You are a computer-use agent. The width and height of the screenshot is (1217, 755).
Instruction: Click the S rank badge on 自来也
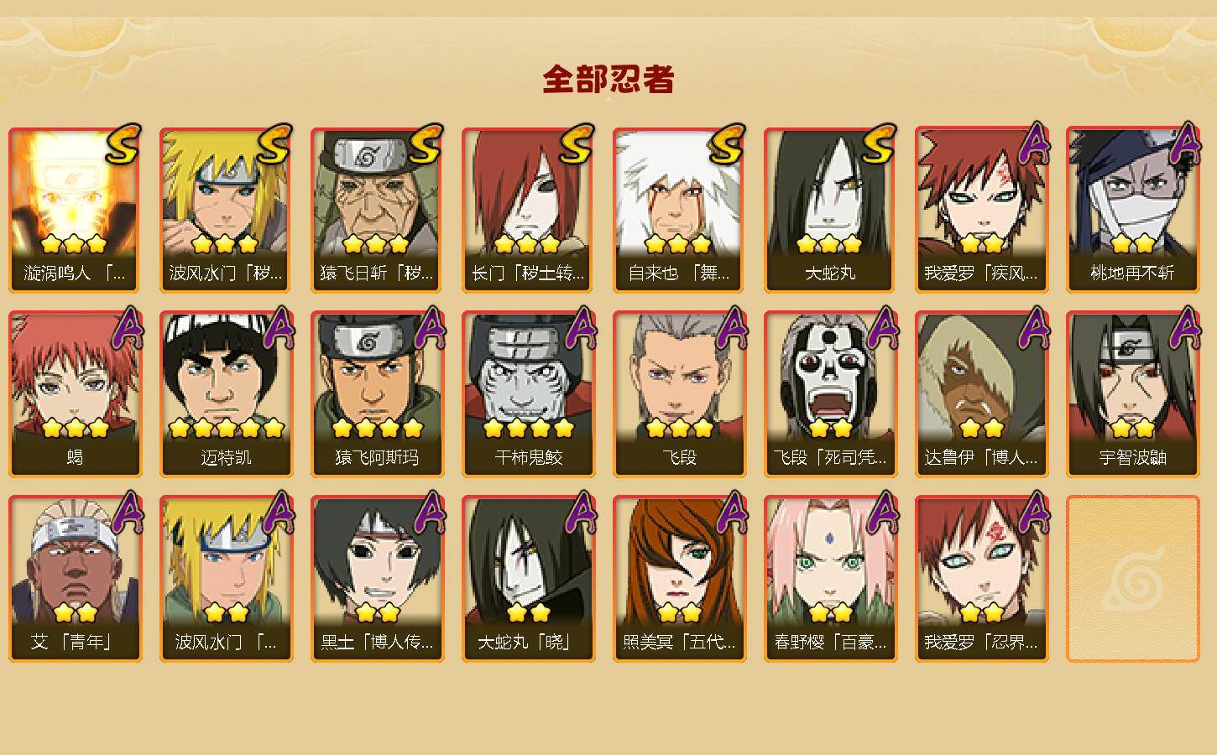tap(727, 144)
